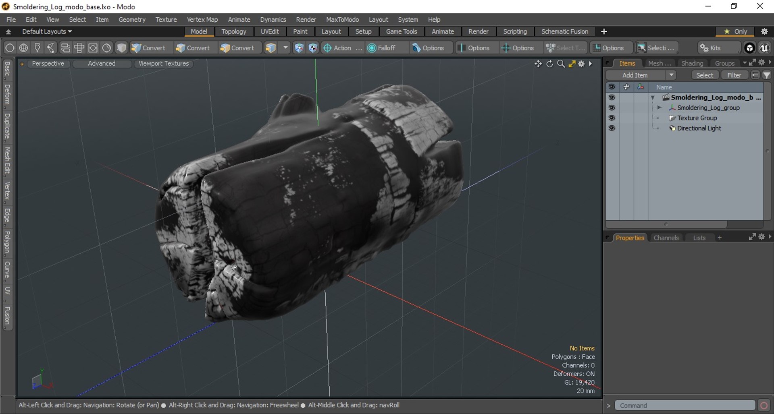Screen dimensions: 774x414
Task: Toggle the Only star filter button
Action: click(x=736, y=31)
